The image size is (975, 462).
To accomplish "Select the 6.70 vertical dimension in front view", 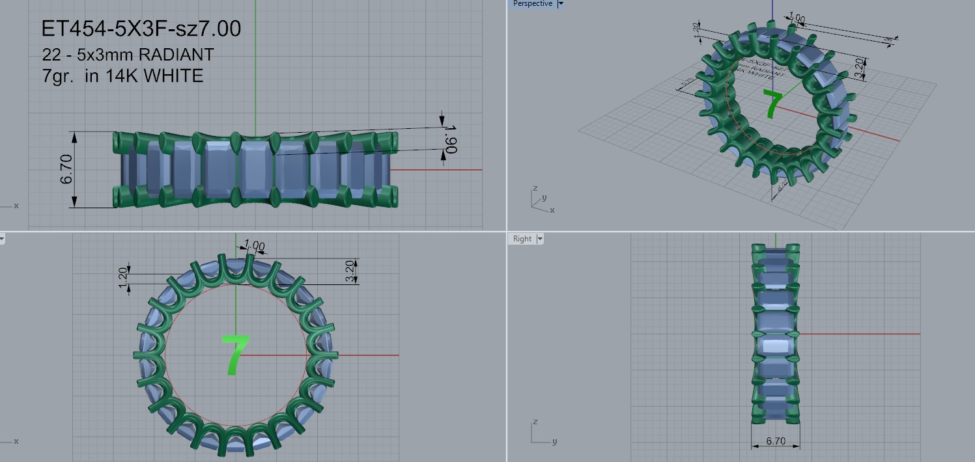I will pyautogui.click(x=67, y=170).
